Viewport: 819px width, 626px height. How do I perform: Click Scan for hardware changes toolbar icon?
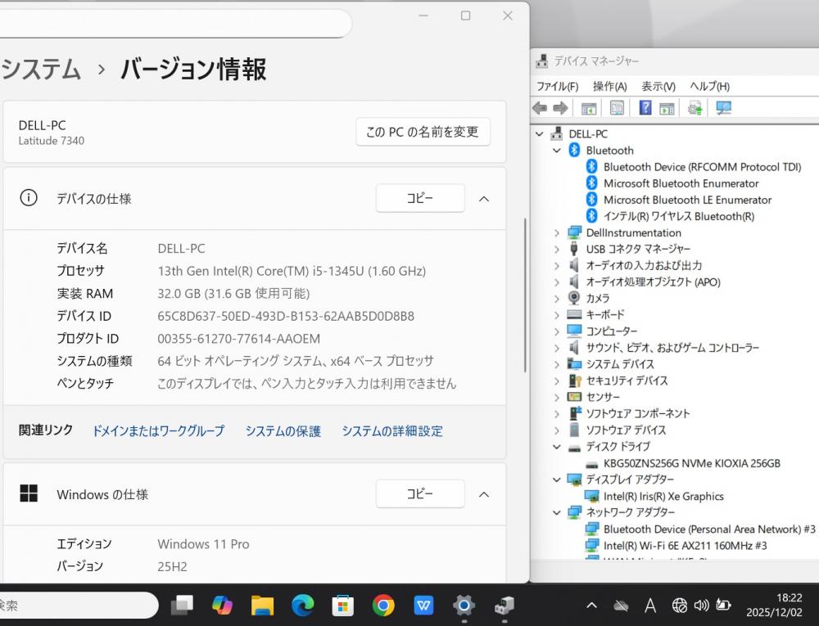point(723,108)
